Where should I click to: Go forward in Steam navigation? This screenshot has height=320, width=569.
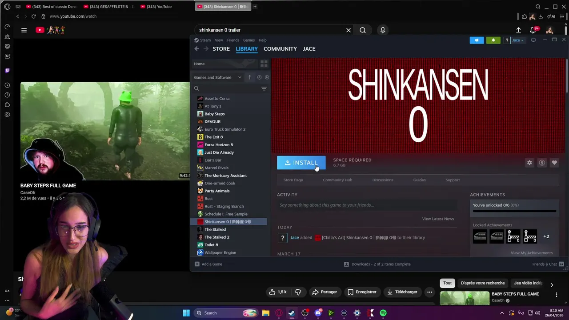click(206, 49)
